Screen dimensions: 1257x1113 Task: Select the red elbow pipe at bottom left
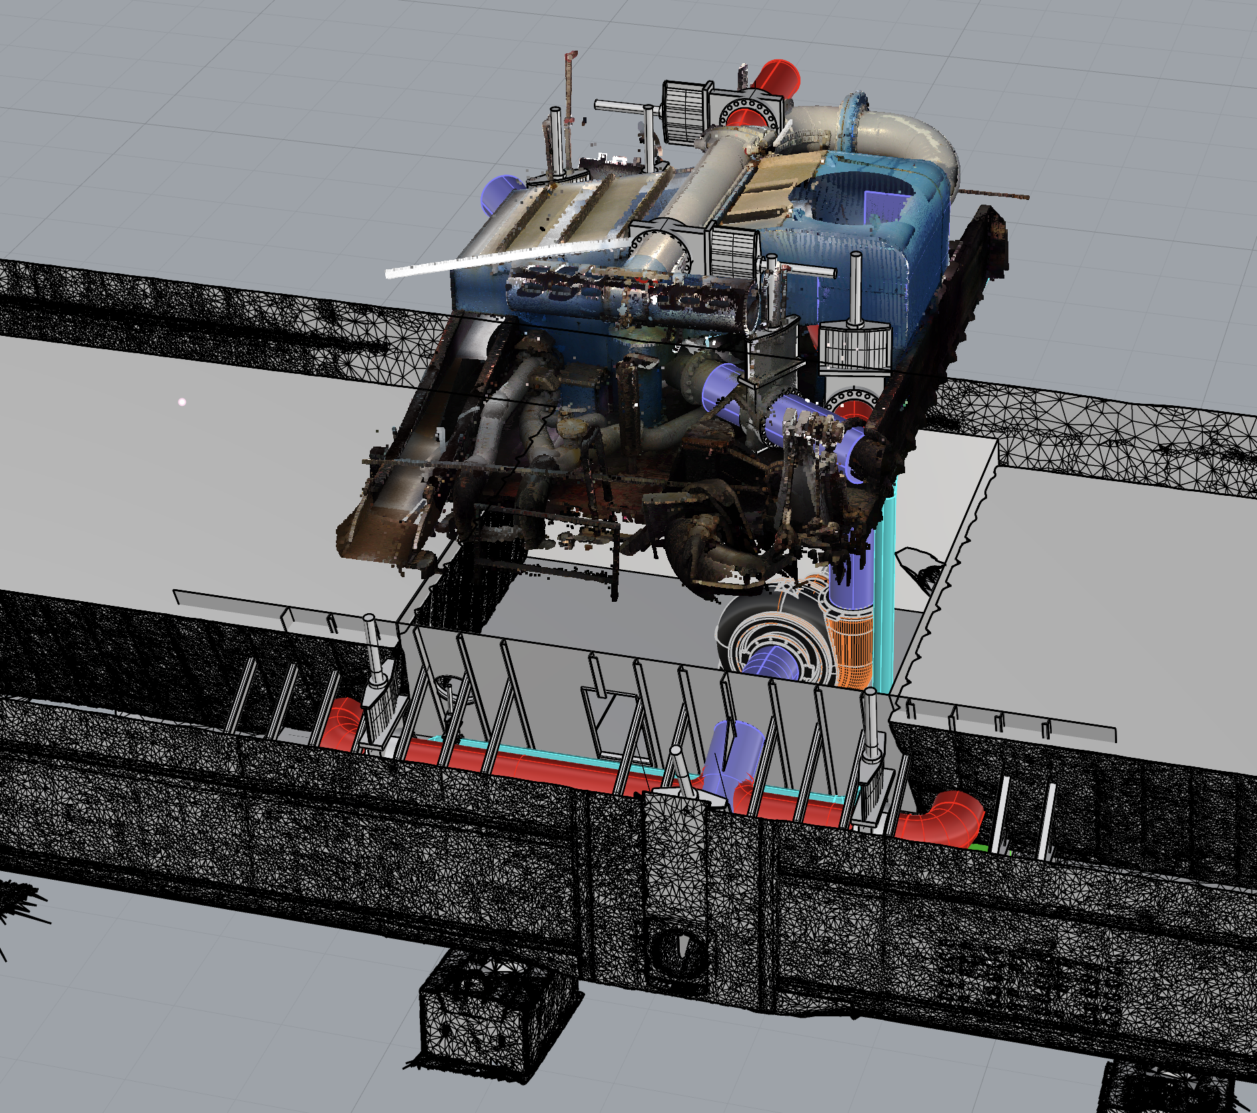pyautogui.click(x=340, y=723)
